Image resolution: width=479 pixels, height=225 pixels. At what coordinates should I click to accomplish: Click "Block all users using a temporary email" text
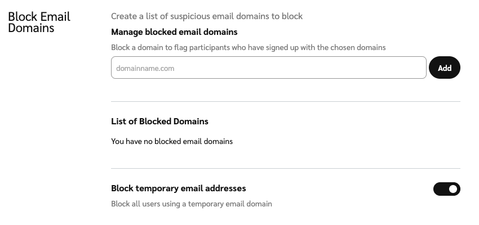(192, 204)
